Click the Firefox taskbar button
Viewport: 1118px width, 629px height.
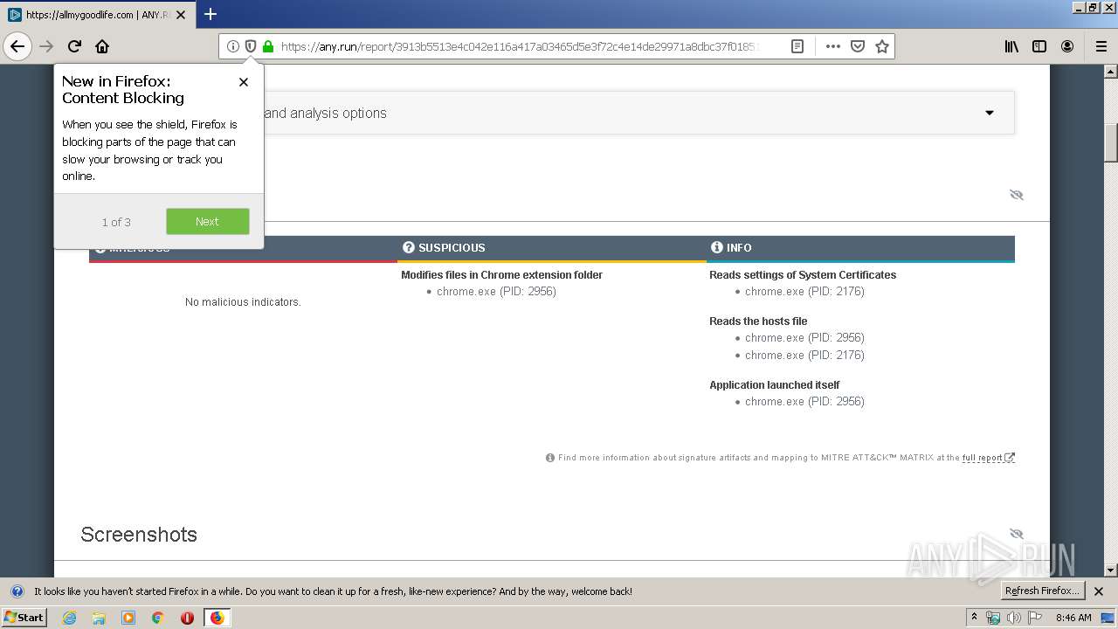(x=217, y=618)
